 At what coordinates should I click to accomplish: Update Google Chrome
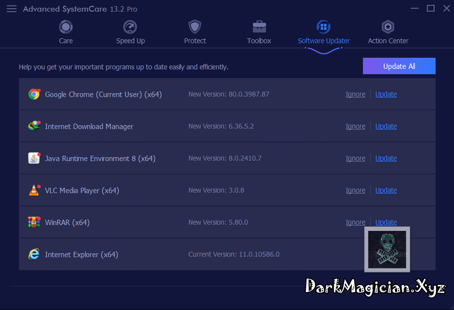[386, 94]
